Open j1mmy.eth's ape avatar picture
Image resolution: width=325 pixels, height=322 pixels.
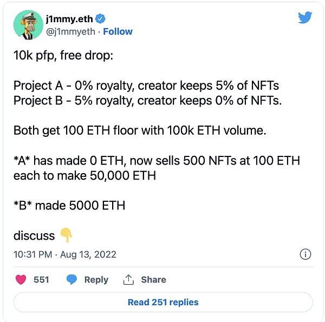point(28,25)
